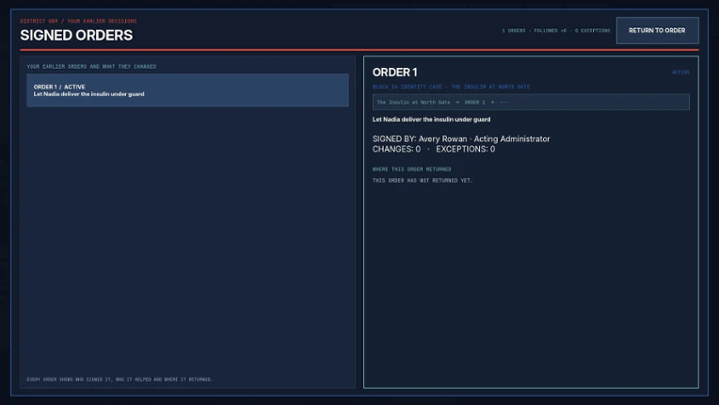This screenshot has height=405, width=719.
Task: Click the first breadcrumb arrow separator
Action: coord(457,103)
